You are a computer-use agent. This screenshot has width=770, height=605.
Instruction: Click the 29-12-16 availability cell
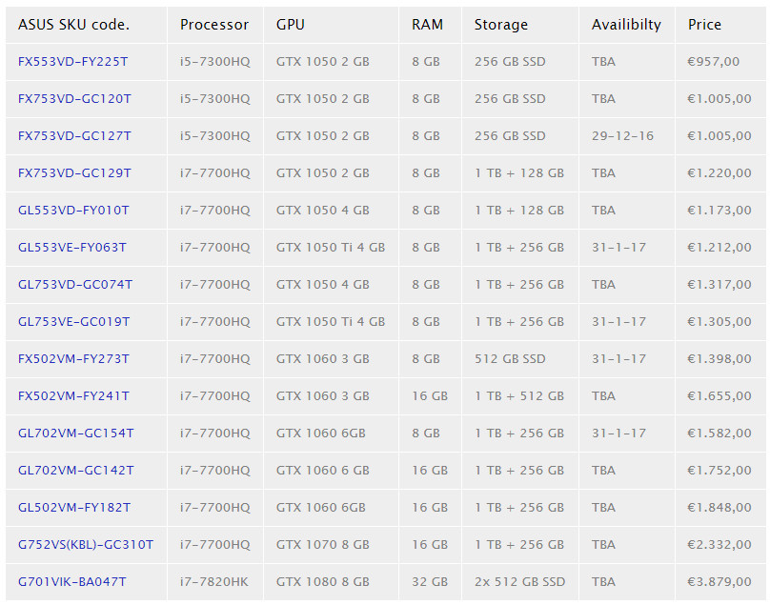[622, 136]
